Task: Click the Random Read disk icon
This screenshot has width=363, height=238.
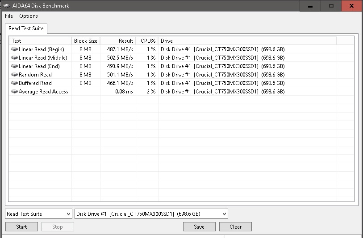Action: click(14, 75)
